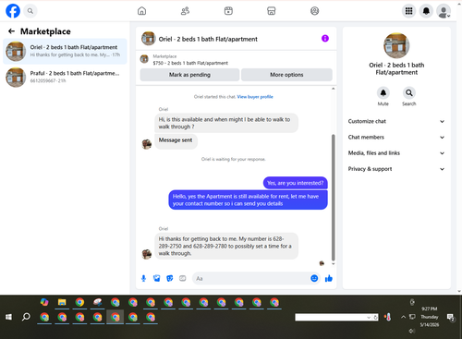Open the Marketplace storefront icon in top navigation

click(272, 11)
